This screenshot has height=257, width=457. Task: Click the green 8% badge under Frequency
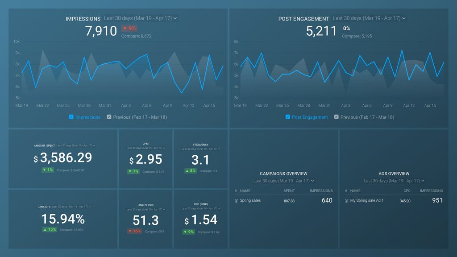[x=190, y=171]
